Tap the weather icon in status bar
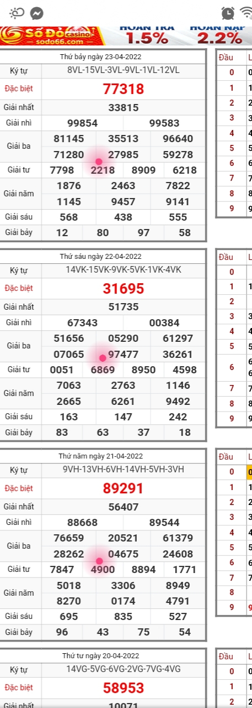 coord(16,13)
